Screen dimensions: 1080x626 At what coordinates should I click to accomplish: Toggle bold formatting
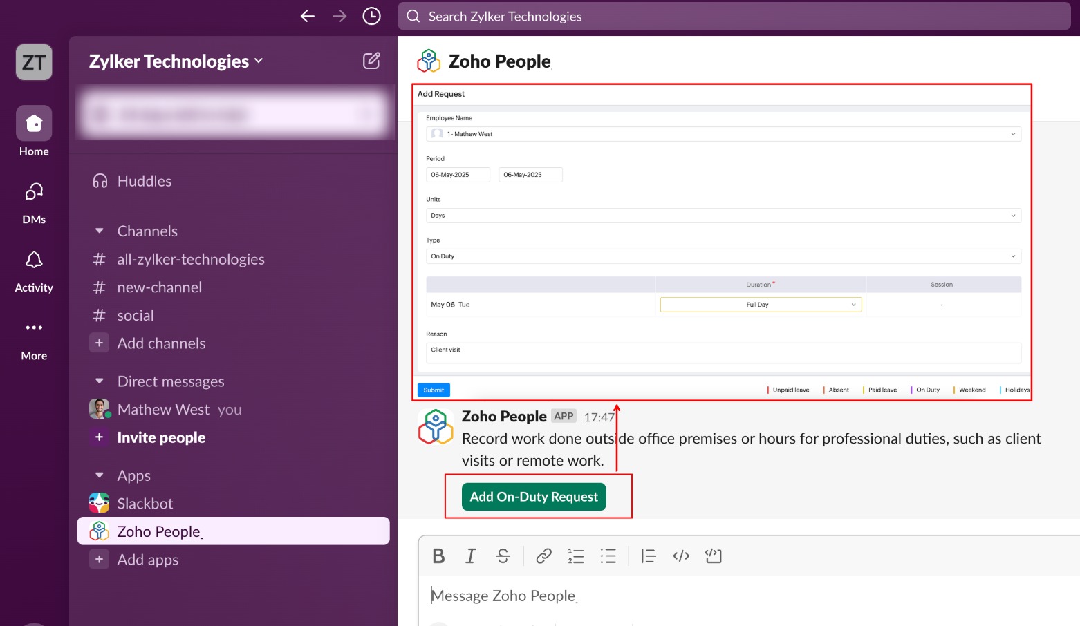tap(438, 556)
